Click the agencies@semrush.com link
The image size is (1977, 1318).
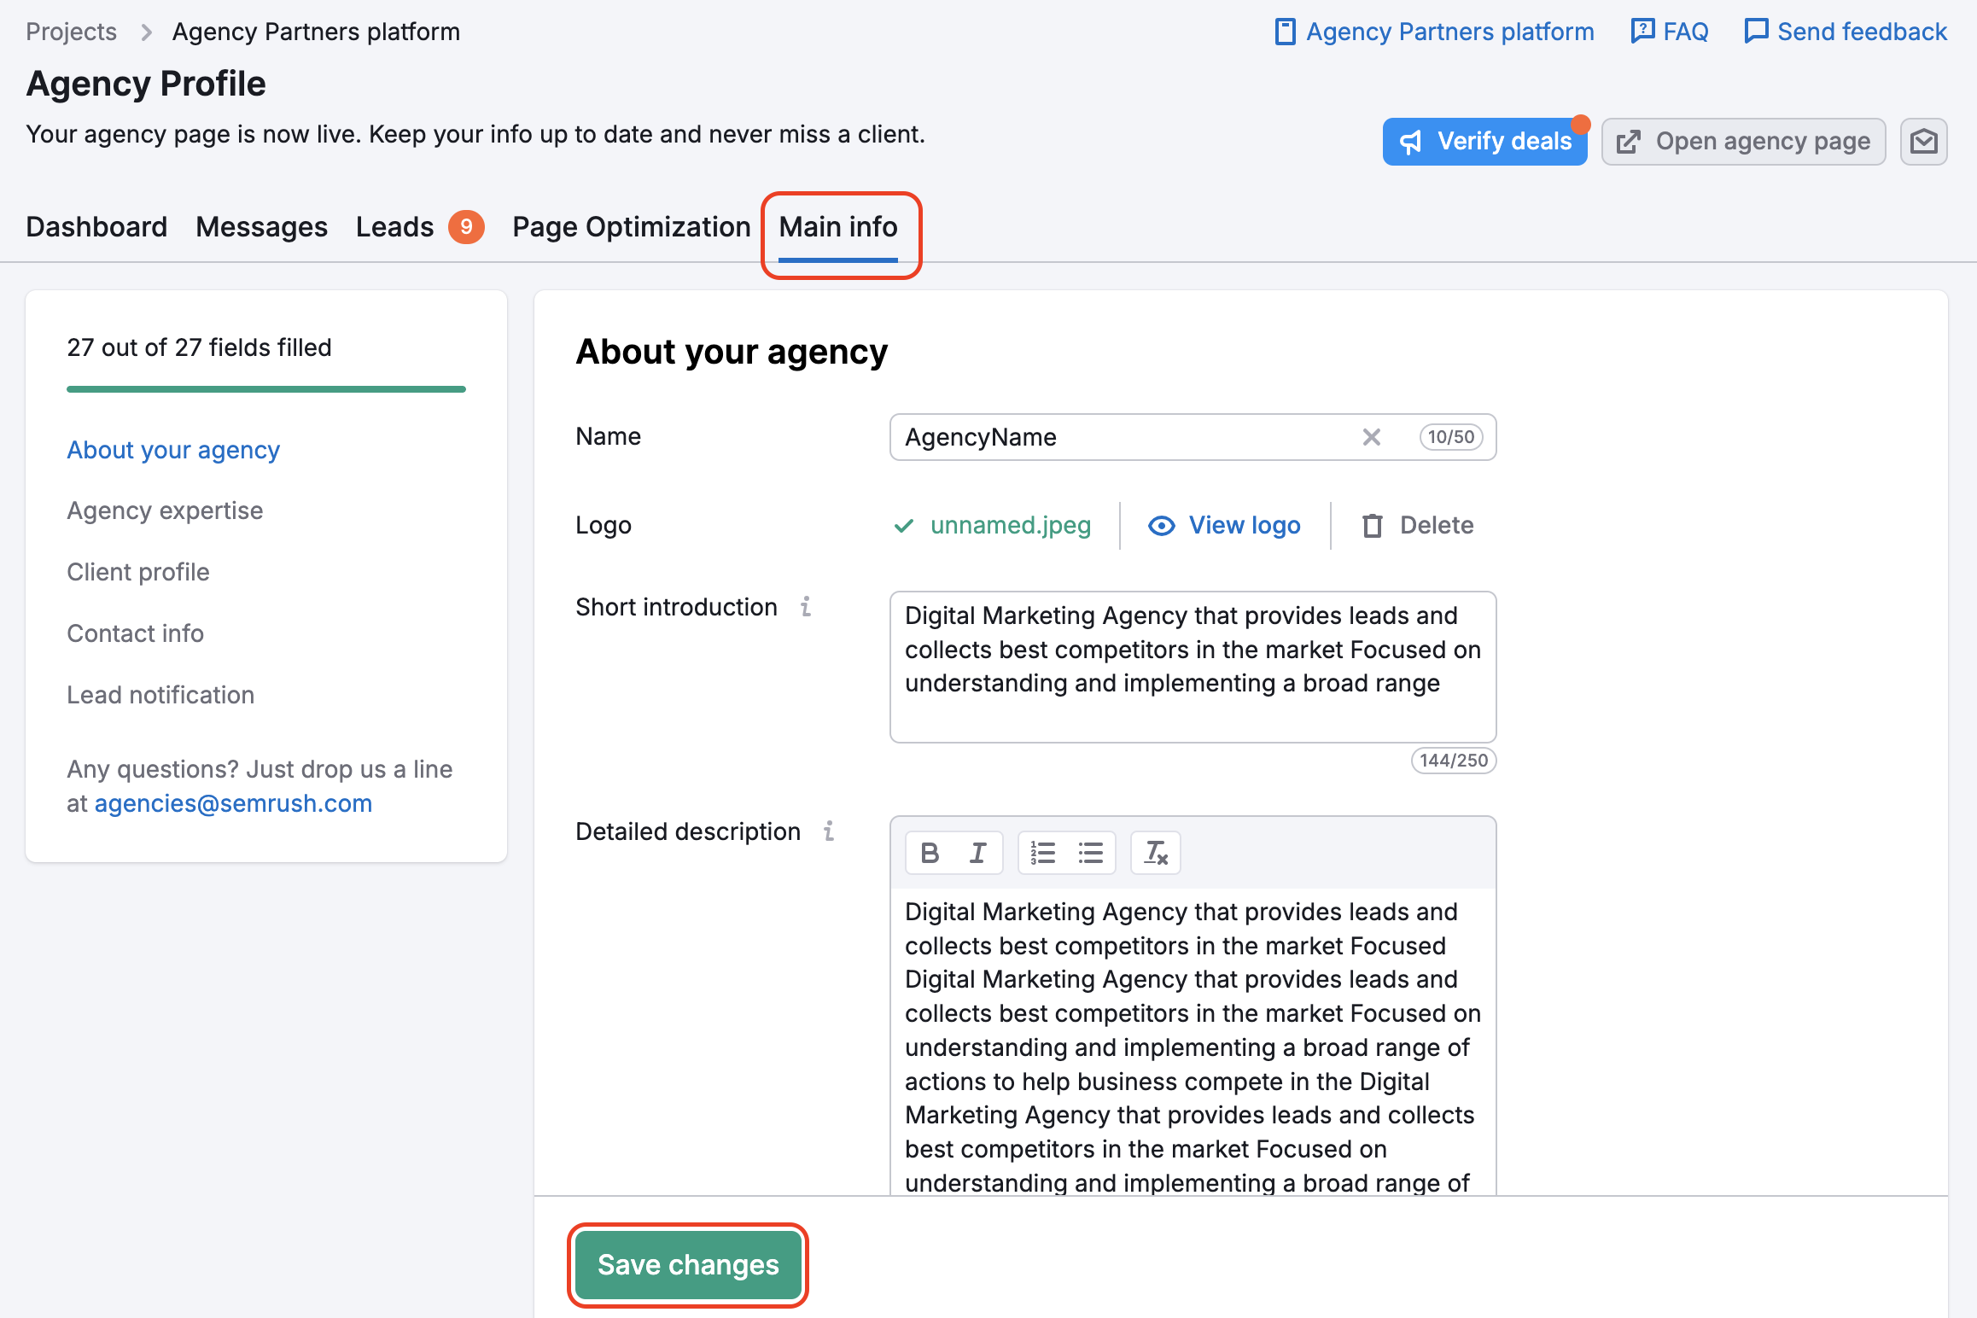click(234, 802)
